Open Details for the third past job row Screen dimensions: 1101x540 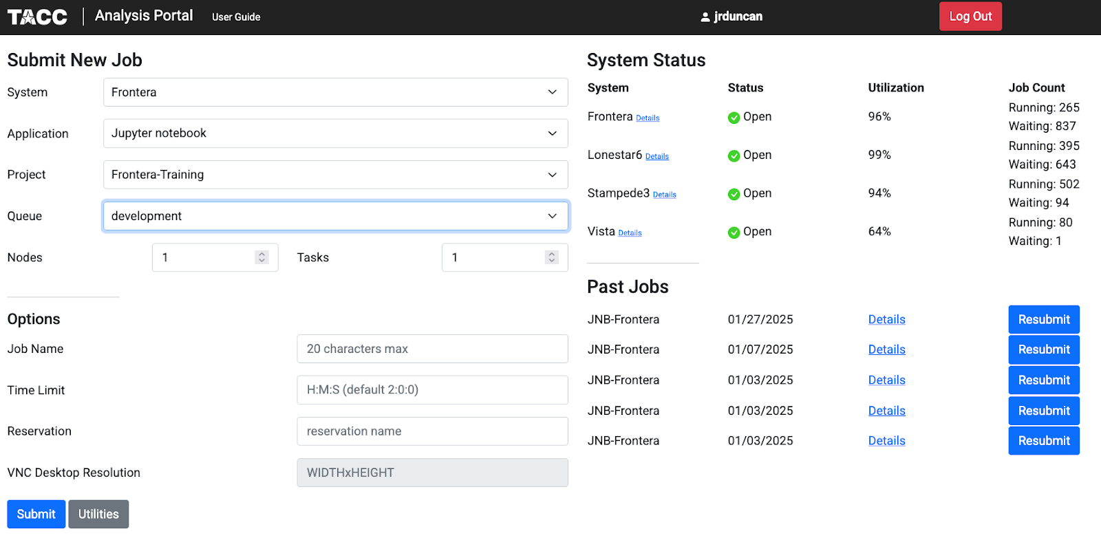886,380
